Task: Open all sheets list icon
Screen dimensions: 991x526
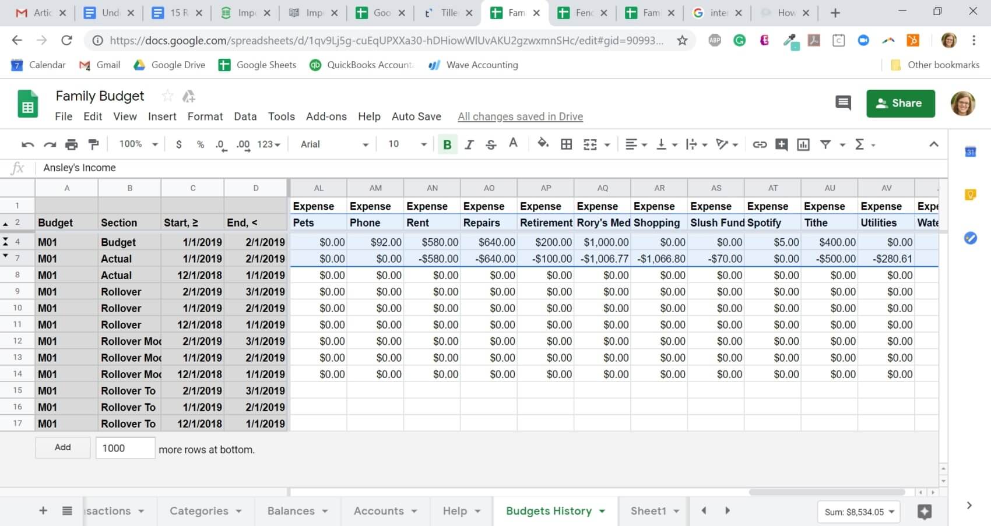Action: point(67,511)
